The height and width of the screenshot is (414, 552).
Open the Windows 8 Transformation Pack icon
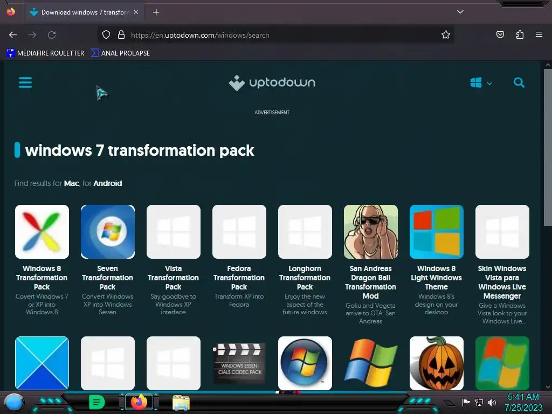coord(42,232)
